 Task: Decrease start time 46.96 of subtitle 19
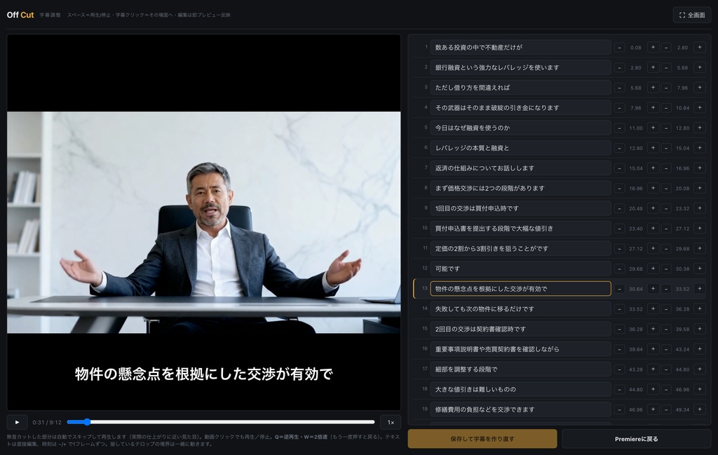620,409
